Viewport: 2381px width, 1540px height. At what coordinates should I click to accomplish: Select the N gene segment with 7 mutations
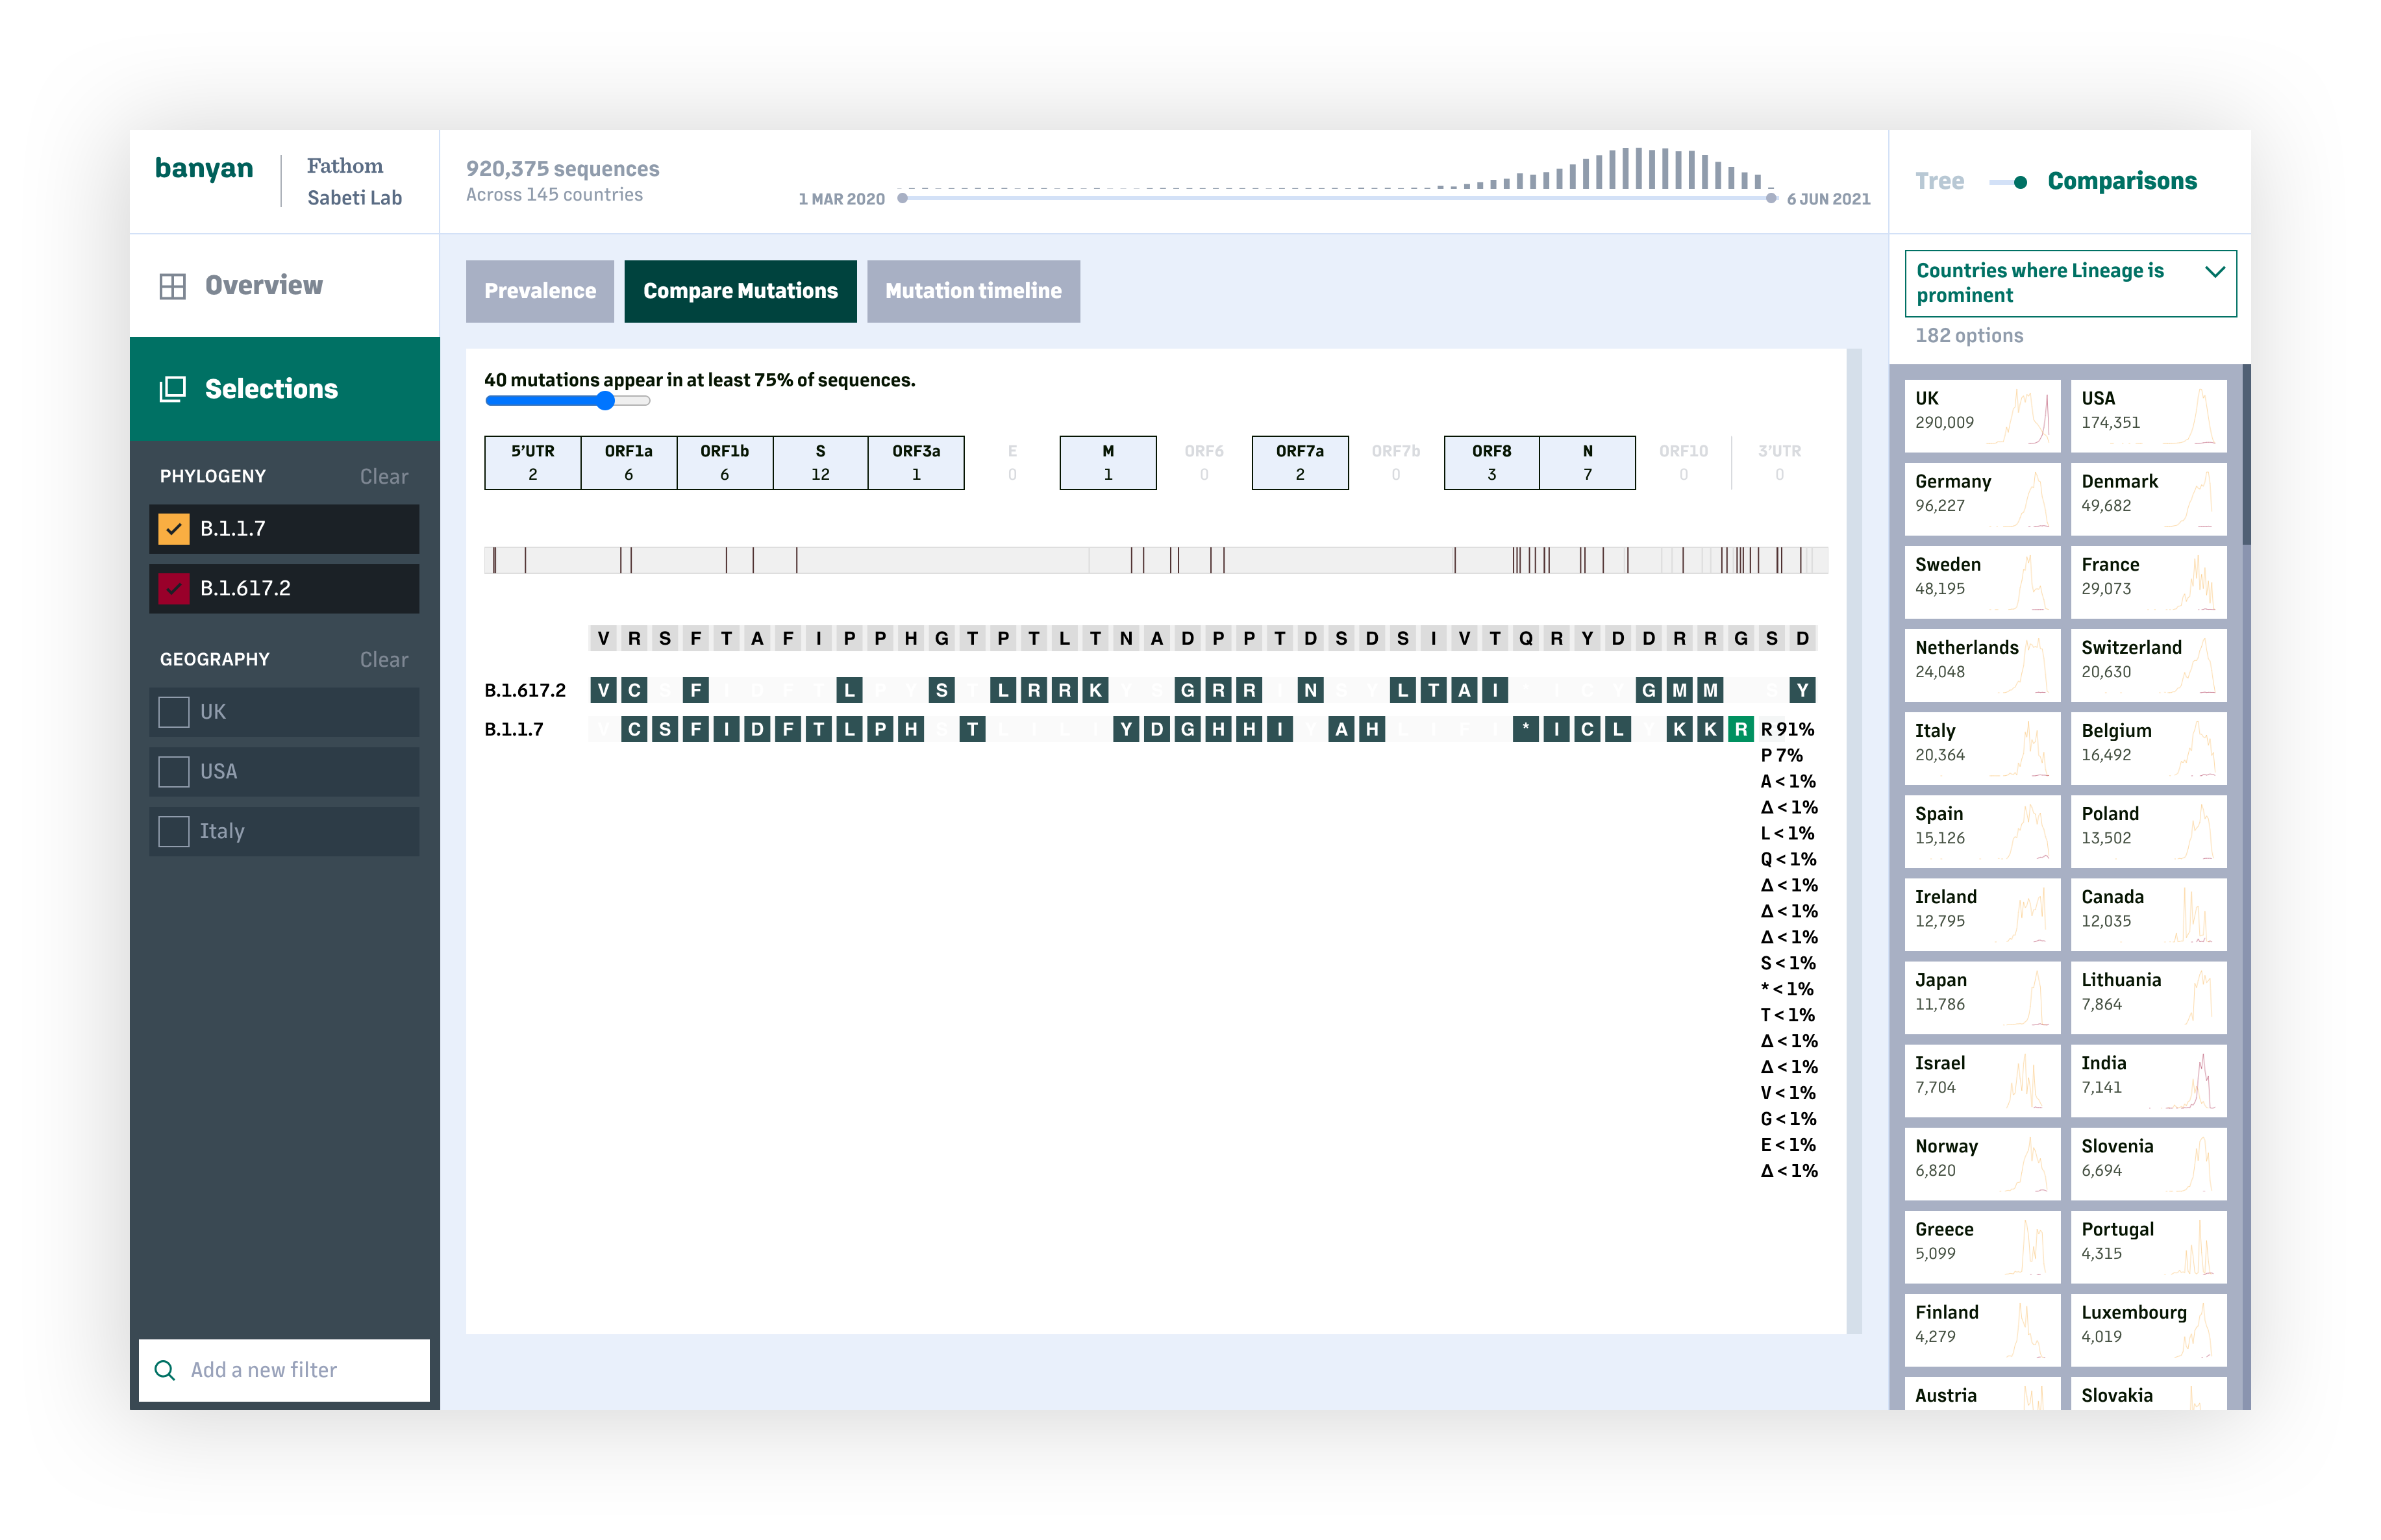click(x=1587, y=462)
